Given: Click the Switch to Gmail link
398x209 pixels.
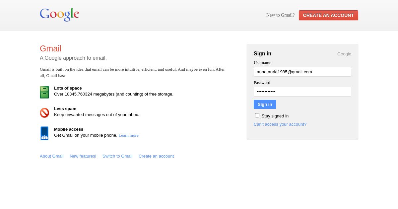Looking at the screenshot, I should pyautogui.click(x=117, y=156).
